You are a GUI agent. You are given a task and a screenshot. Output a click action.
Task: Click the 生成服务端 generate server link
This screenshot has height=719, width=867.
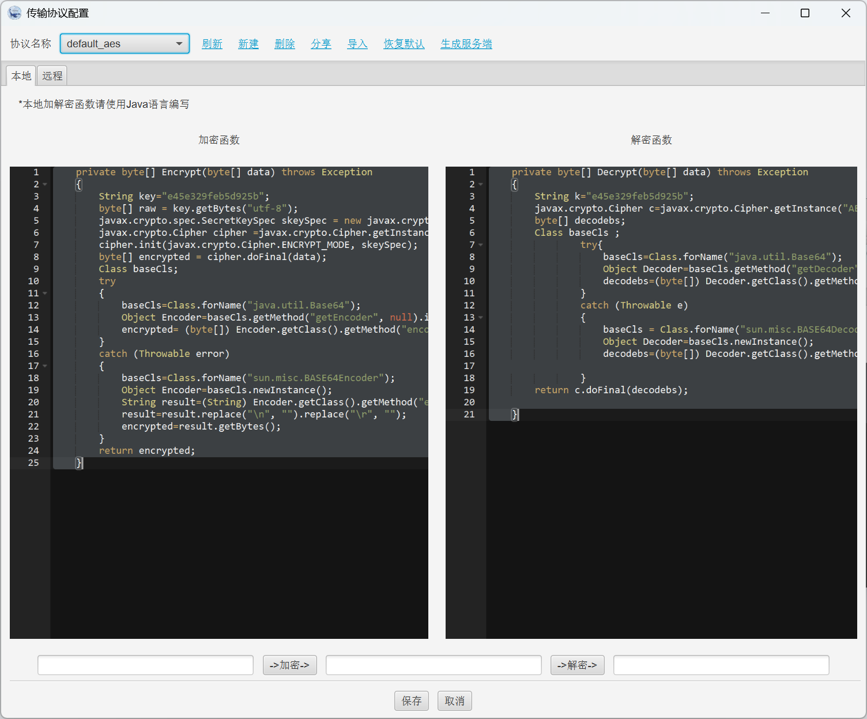(x=466, y=44)
